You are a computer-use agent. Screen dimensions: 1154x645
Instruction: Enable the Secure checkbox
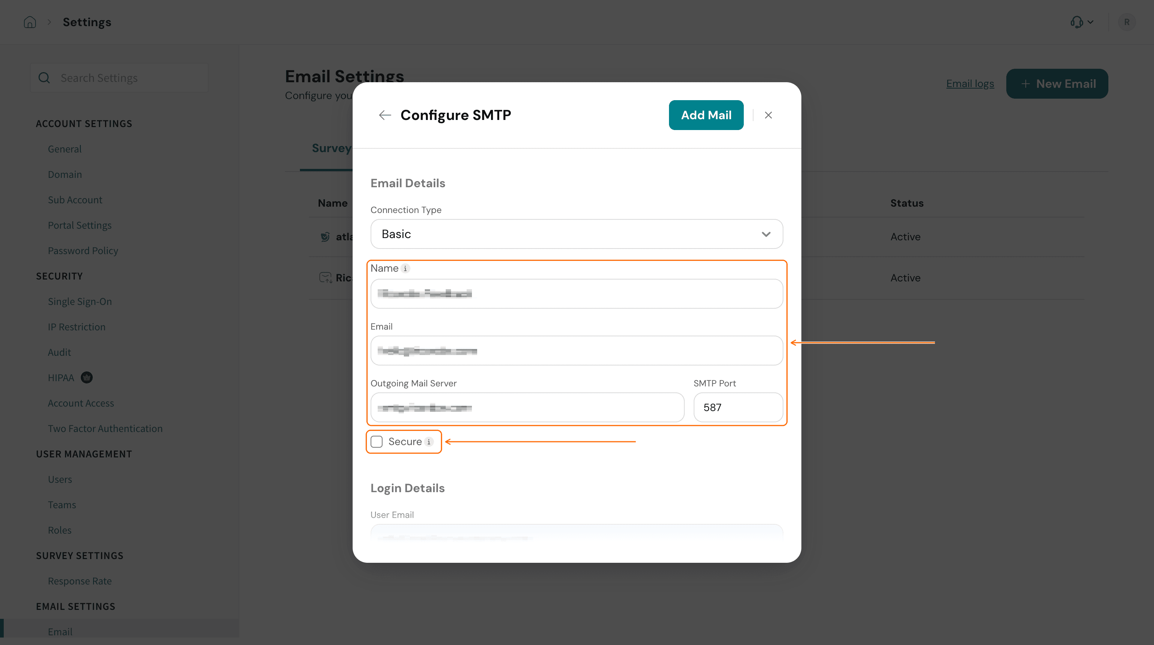point(377,442)
